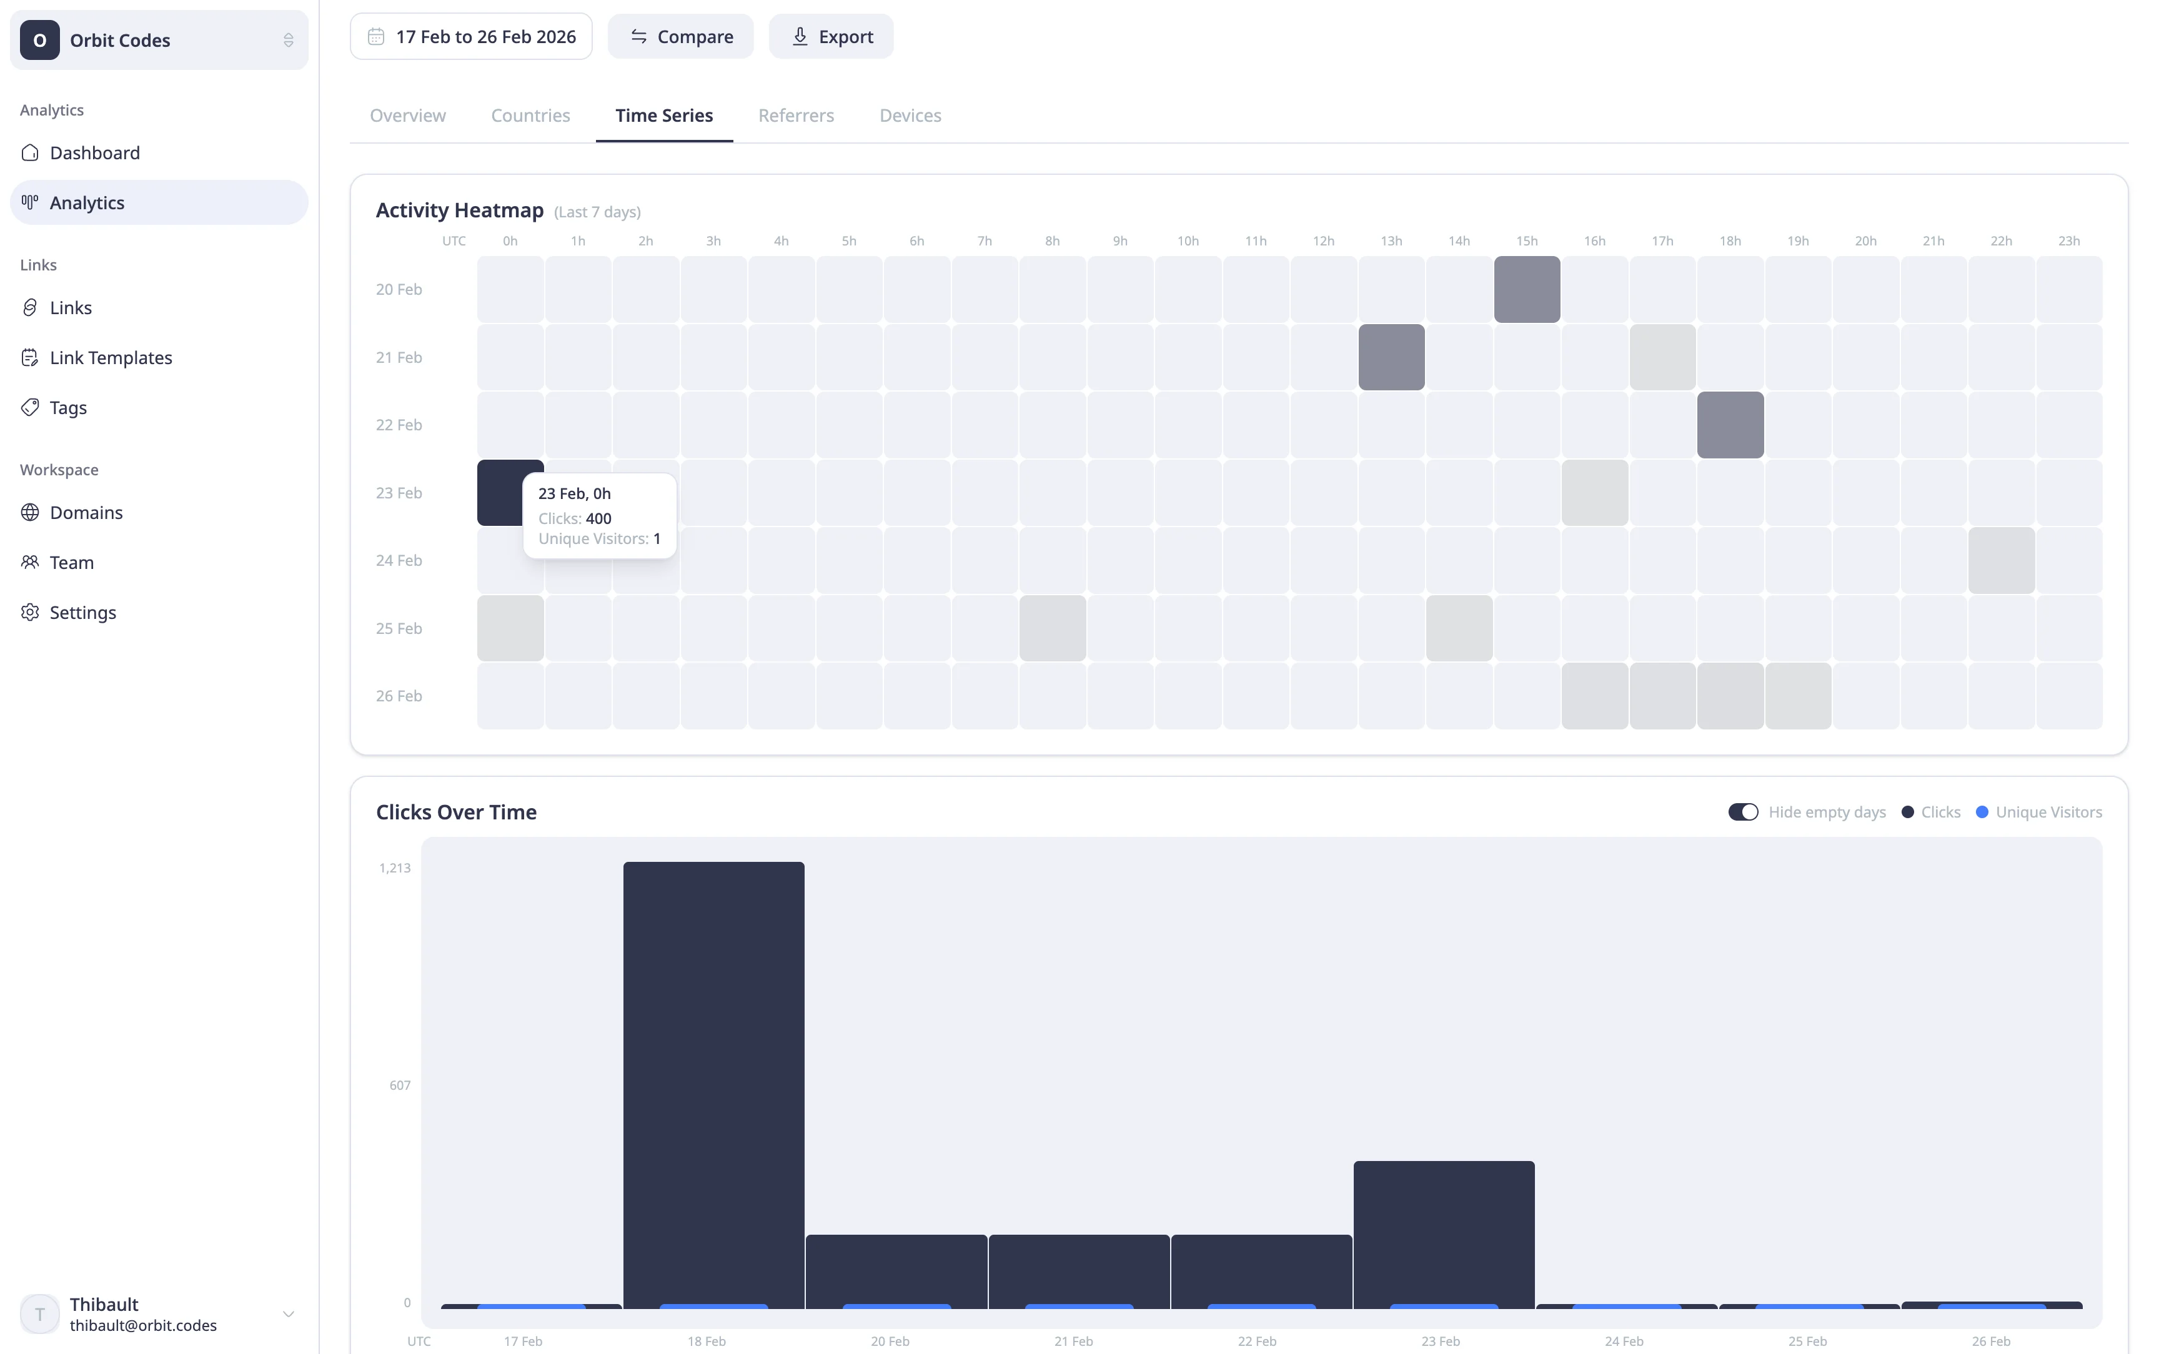Expand the Orbit Codes workspace switcher
This screenshot has height=1354, width=2159.
159,41
